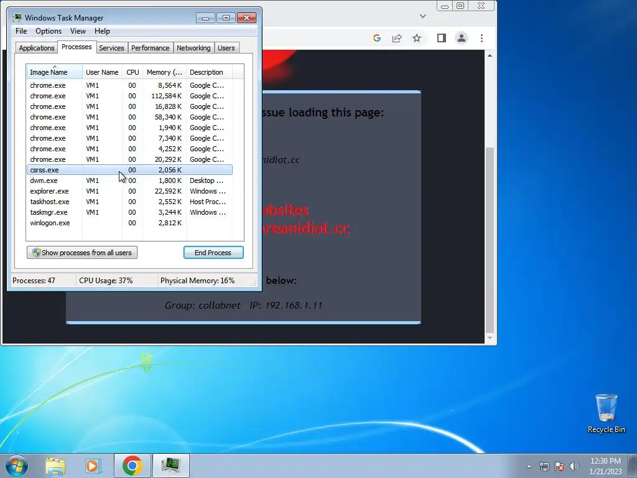Click the Task Manager title bar icon

(x=17, y=18)
